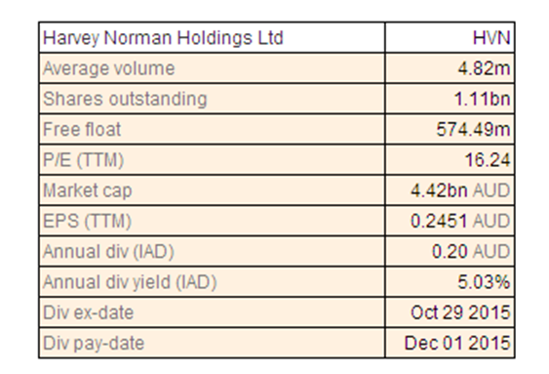Screen dimensions: 549x374
Task: Click the 1.11bn shares value
Action: coord(482,99)
